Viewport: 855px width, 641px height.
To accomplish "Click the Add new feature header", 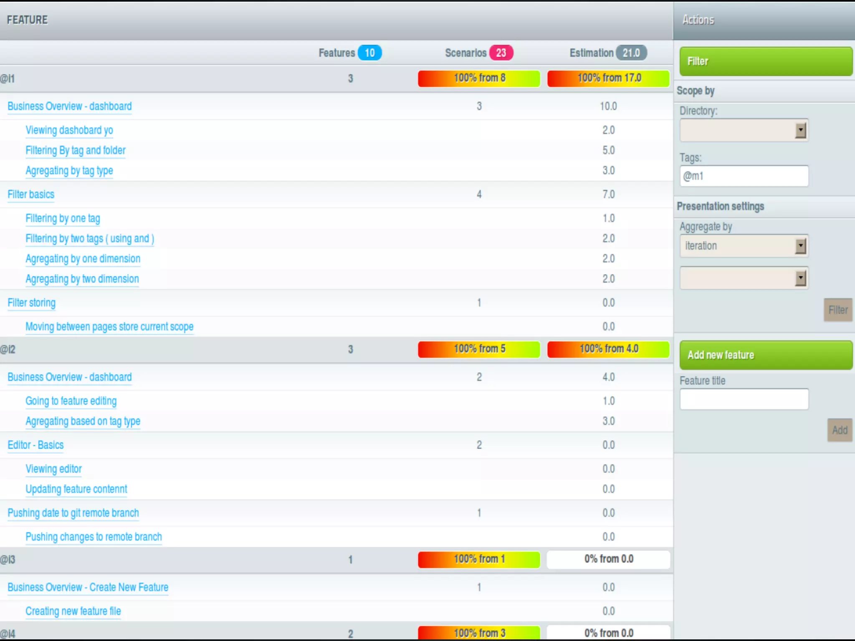I will (766, 355).
